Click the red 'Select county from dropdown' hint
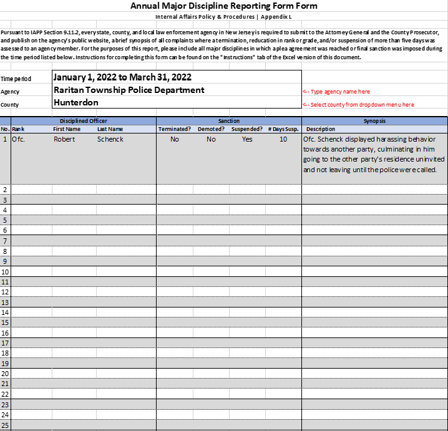This screenshot has width=448, height=431. click(359, 104)
